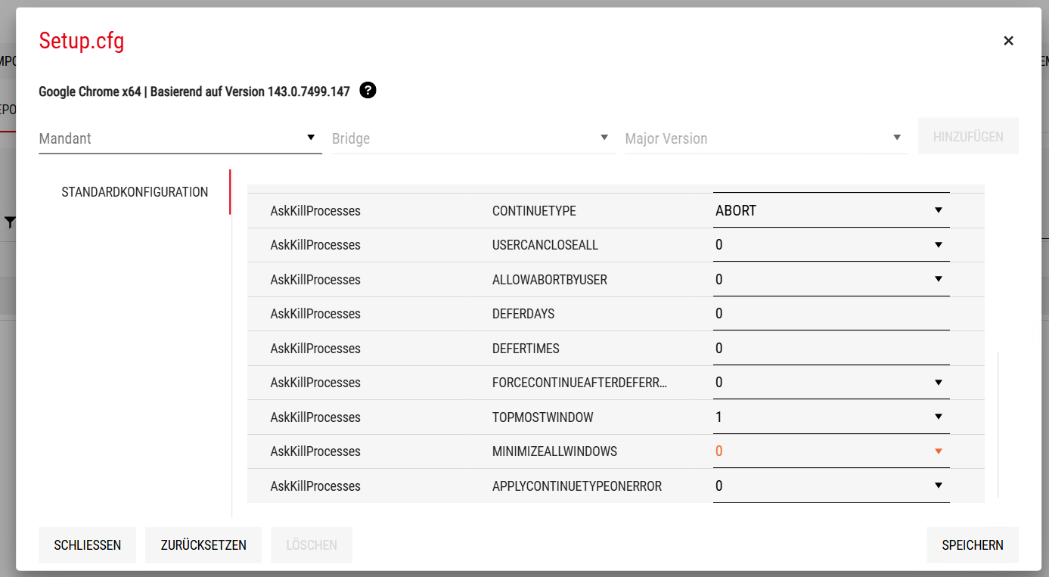This screenshot has height=577, width=1049.
Task: Expand the USERCANCLOSEALL value dropdown arrow
Action: click(938, 245)
